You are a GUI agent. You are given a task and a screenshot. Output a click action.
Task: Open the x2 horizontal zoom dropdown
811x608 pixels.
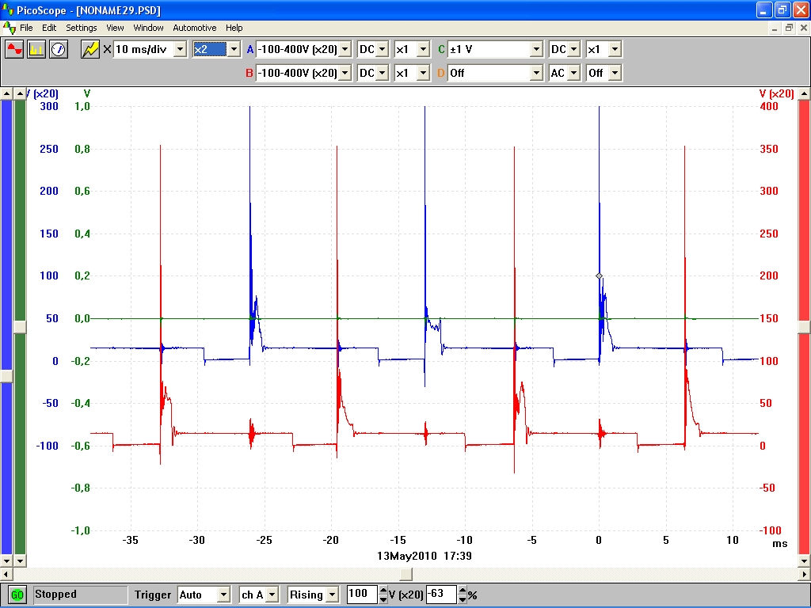(x=233, y=49)
